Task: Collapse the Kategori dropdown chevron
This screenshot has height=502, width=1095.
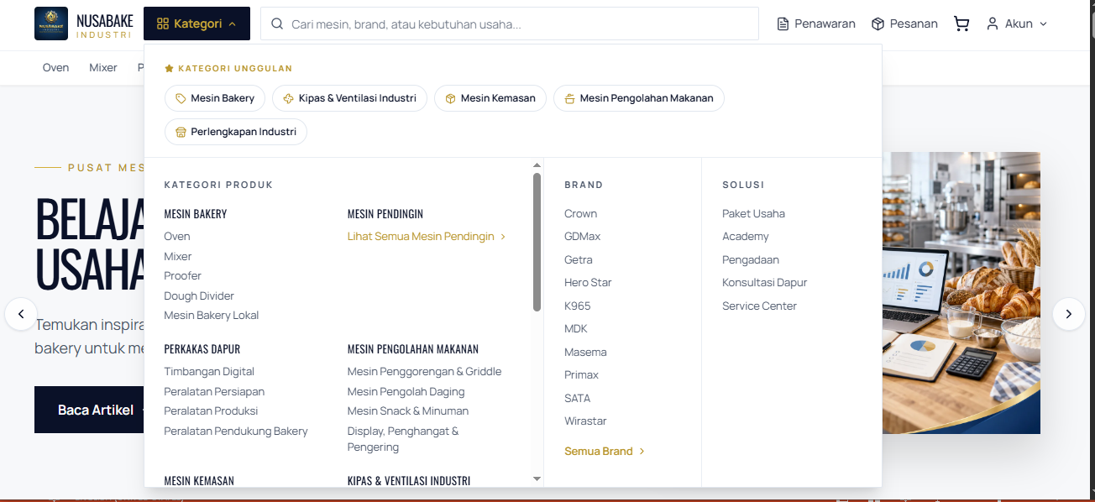Action: coord(233,24)
